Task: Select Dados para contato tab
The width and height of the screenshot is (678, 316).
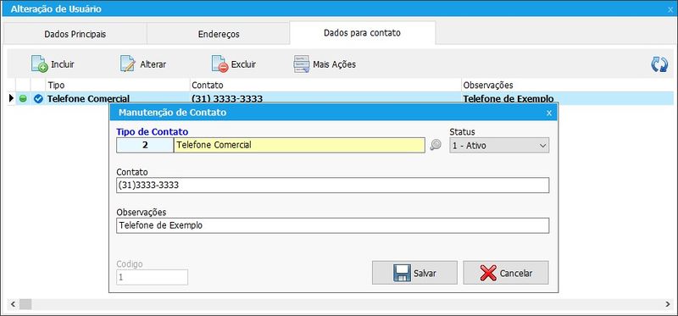Action: pyautogui.click(x=363, y=33)
